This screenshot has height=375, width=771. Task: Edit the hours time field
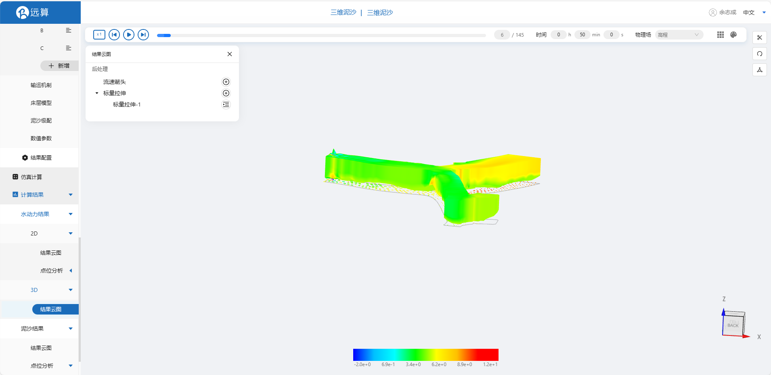(559, 35)
